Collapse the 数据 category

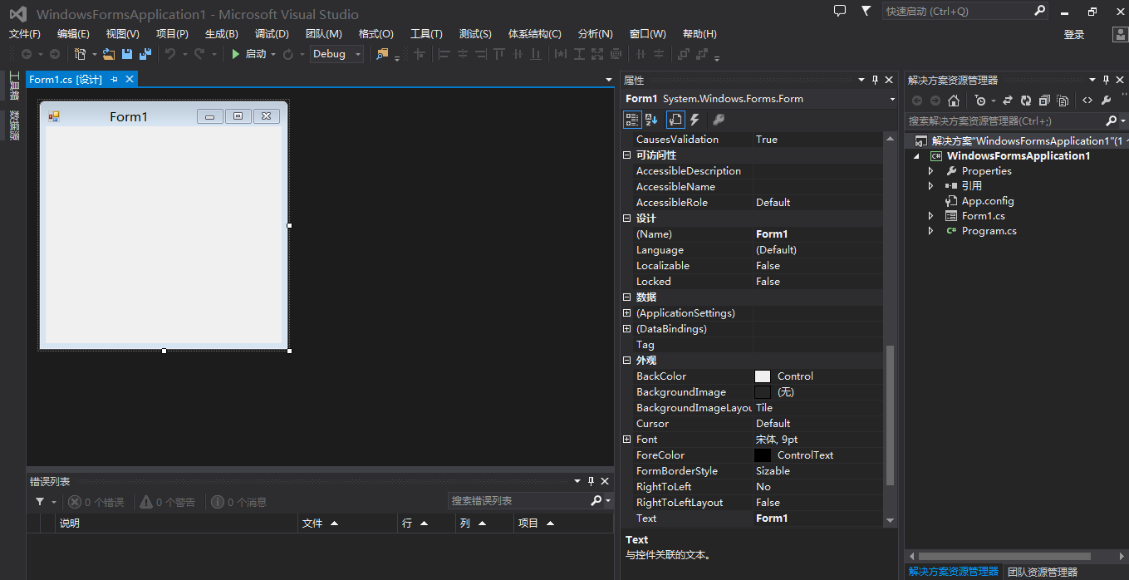627,297
